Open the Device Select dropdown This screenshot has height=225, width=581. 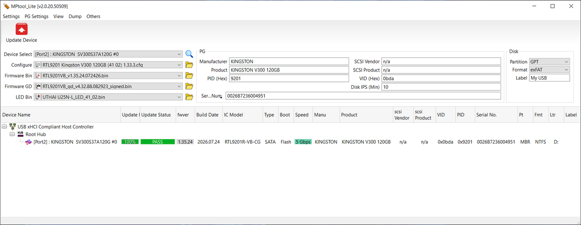[x=108, y=54]
